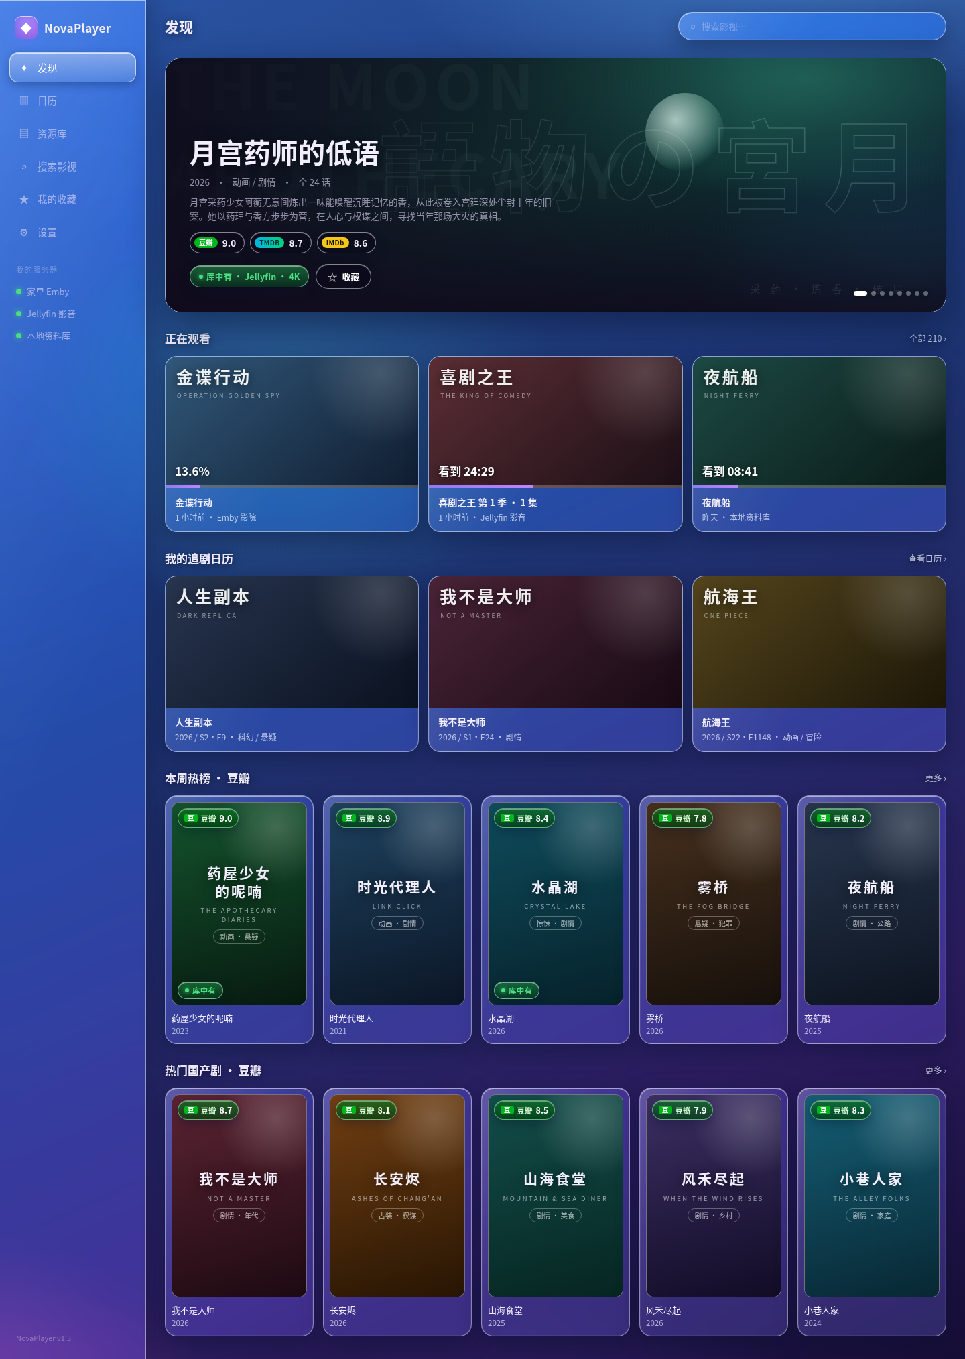Open 资源库 in sidebar
Image resolution: width=965 pixels, height=1359 pixels.
(x=72, y=133)
